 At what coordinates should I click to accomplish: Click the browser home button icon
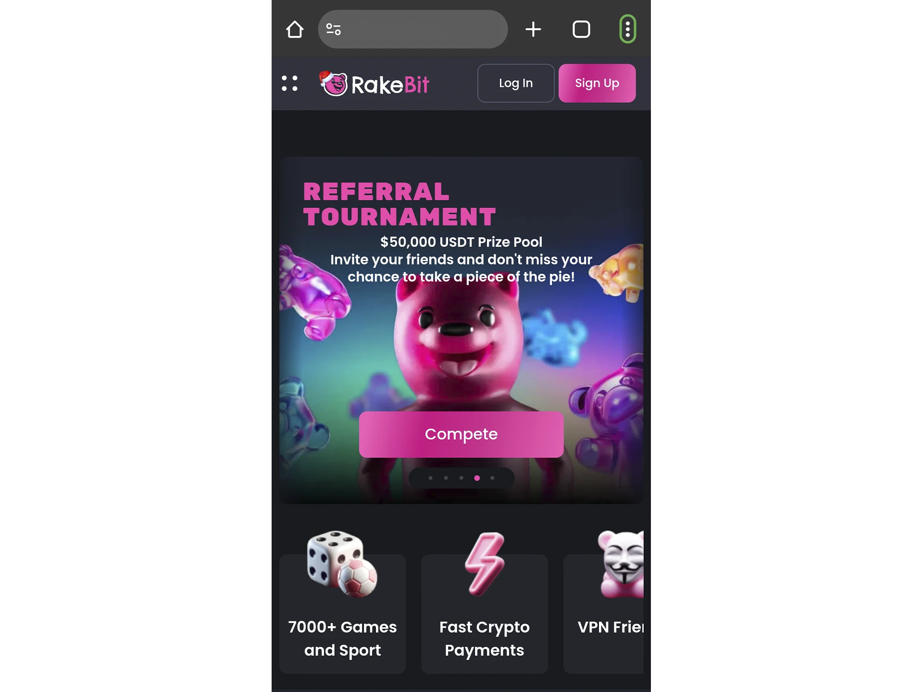[x=294, y=29]
